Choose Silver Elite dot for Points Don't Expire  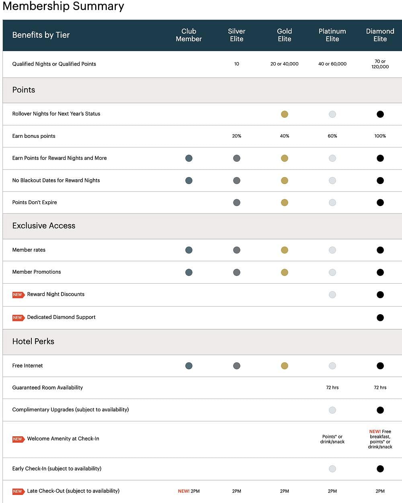[x=237, y=202]
